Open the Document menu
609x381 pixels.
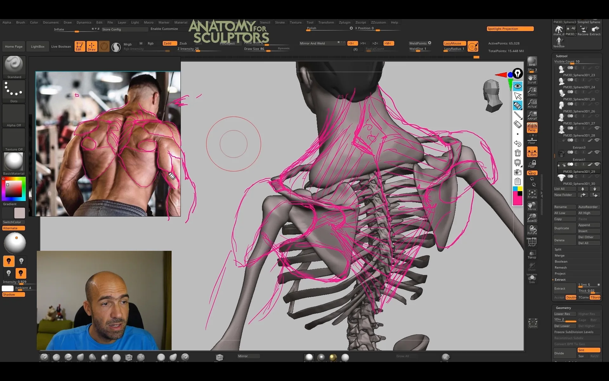50,22
